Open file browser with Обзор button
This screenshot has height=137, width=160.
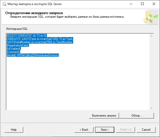tap(137, 116)
